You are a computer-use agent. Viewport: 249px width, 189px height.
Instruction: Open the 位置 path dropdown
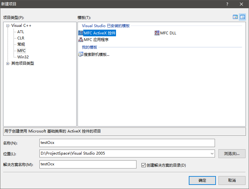[x=212, y=154]
